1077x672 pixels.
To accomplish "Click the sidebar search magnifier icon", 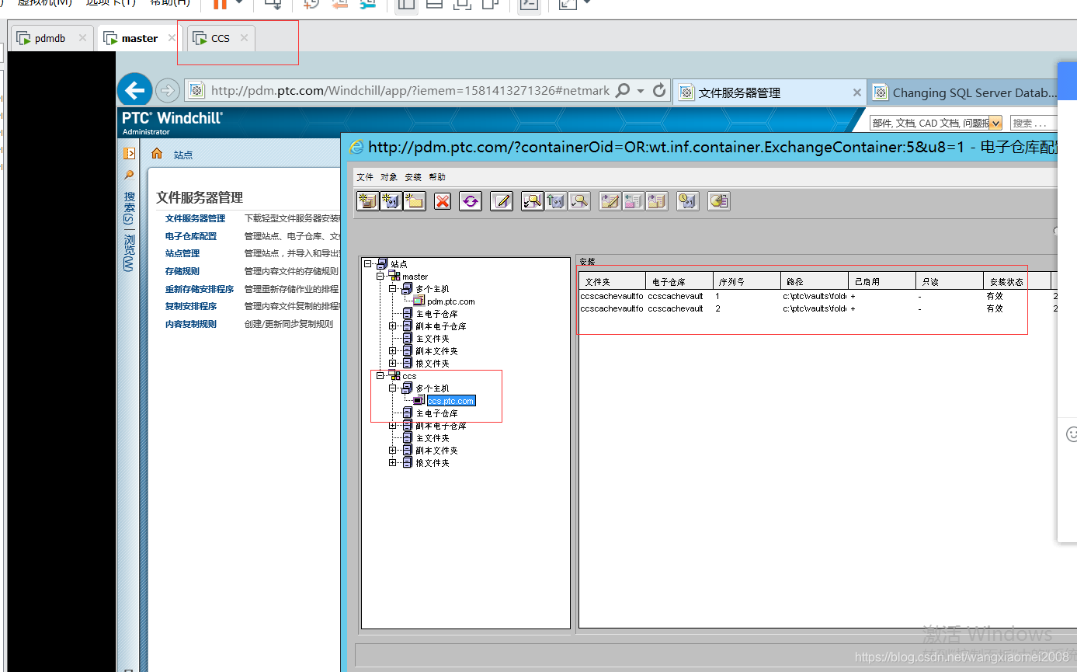I will click(129, 175).
